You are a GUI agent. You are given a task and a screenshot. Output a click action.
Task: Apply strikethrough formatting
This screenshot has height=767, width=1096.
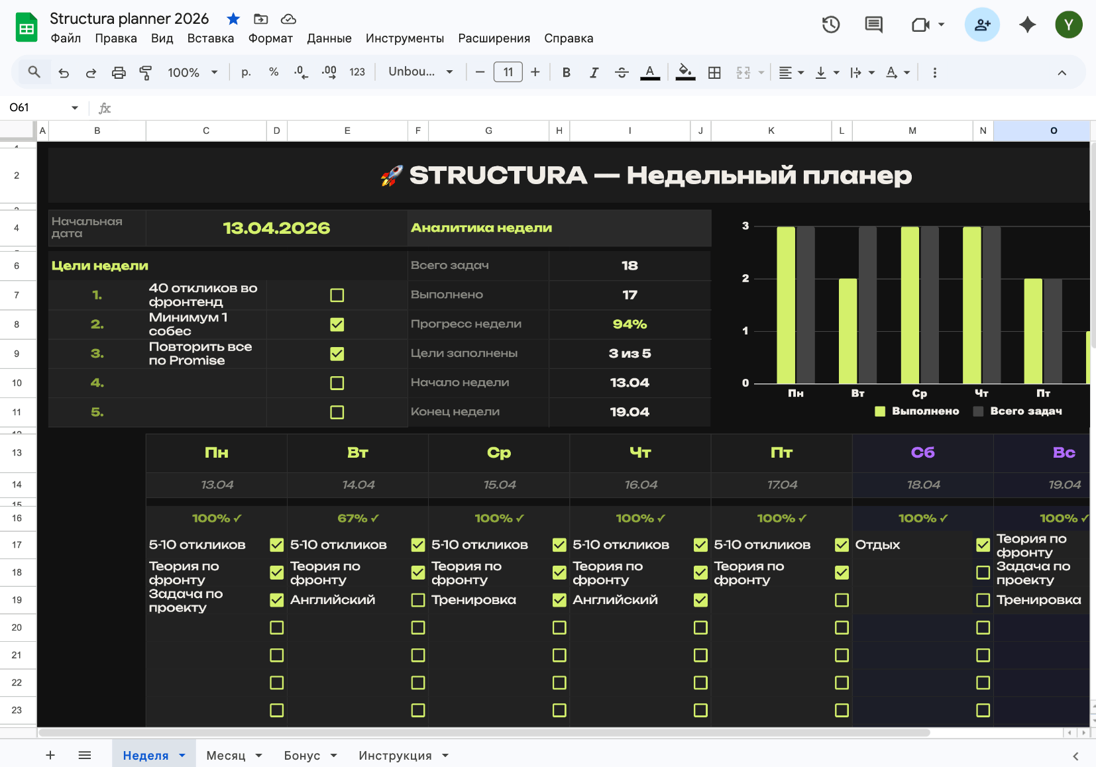[622, 72]
